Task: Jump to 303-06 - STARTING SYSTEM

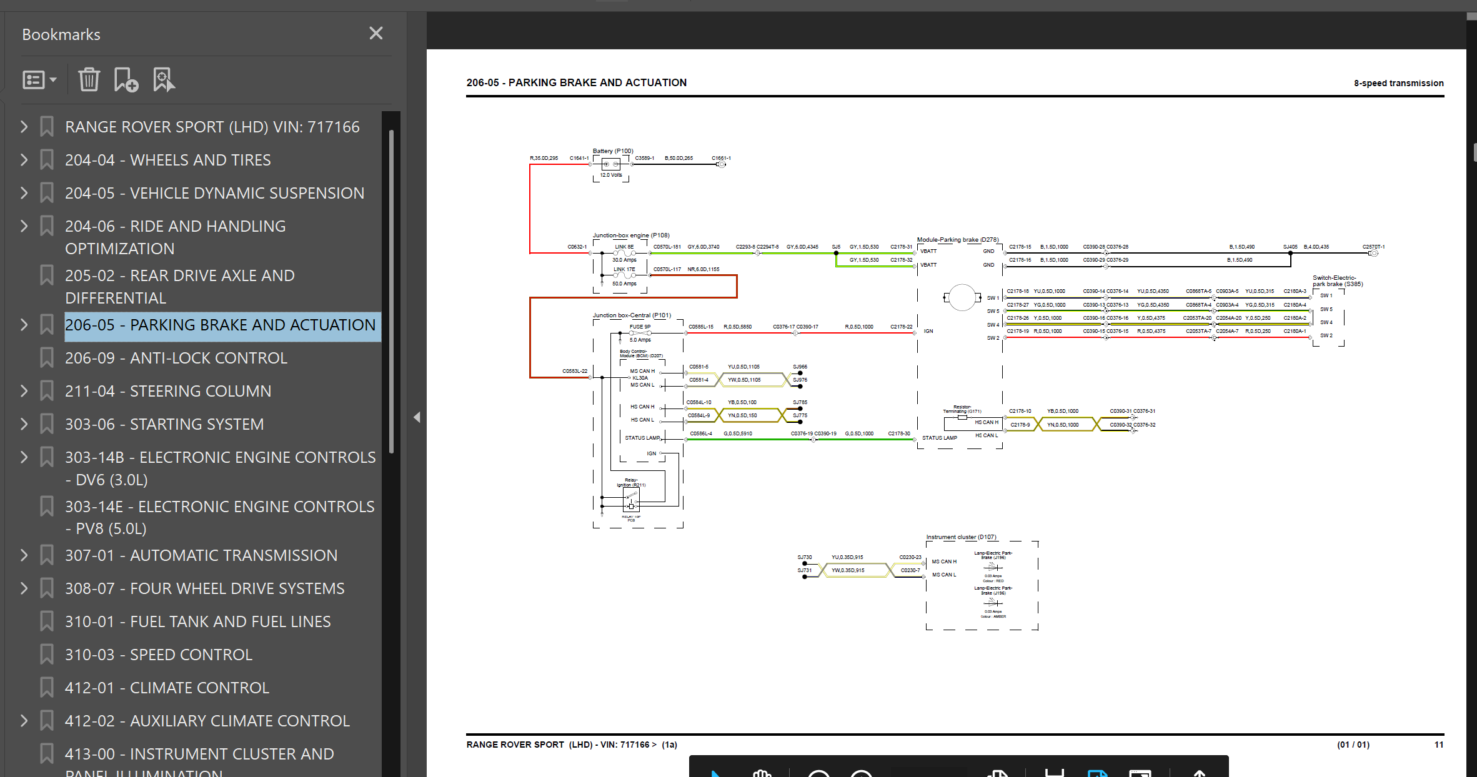Action: (x=164, y=424)
